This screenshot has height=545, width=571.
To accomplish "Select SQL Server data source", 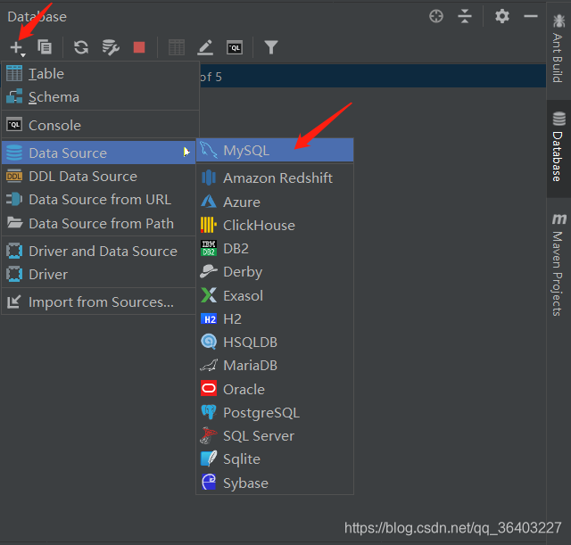I will coord(275,436).
